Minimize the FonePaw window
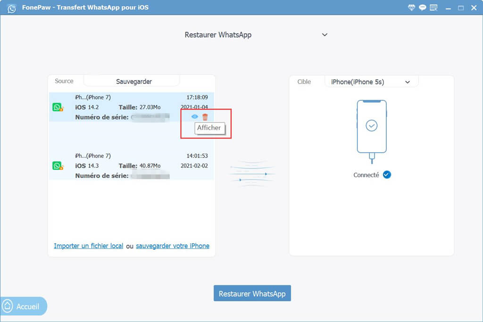The image size is (483, 322). (448, 8)
